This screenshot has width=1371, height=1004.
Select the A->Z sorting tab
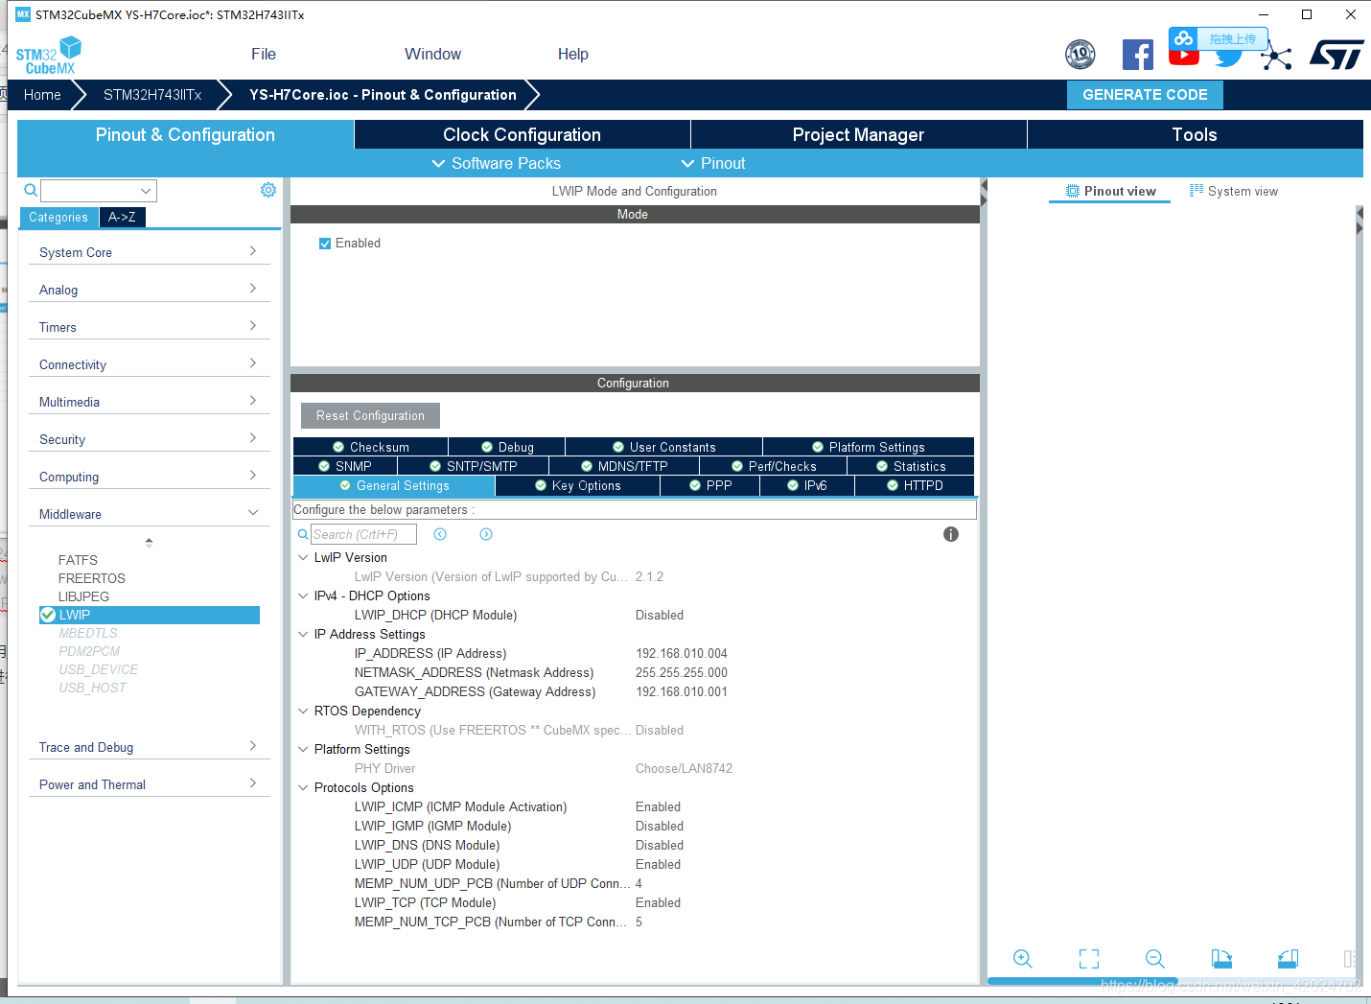click(122, 217)
